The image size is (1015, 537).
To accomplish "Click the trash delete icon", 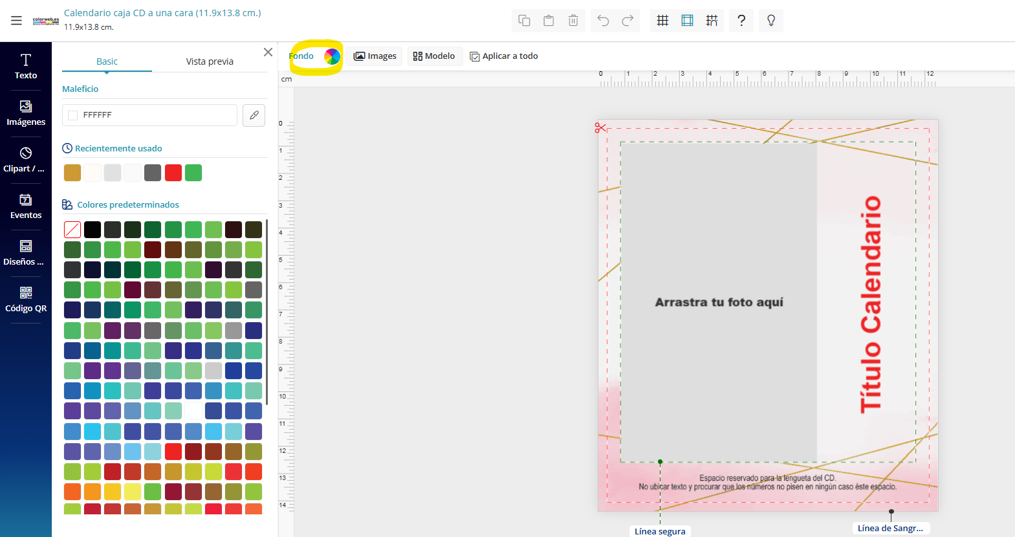I will coord(573,21).
